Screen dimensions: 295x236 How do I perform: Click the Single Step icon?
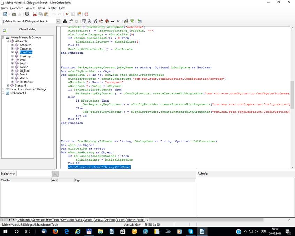(90, 21)
